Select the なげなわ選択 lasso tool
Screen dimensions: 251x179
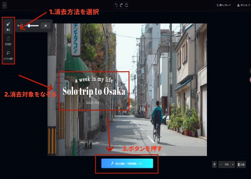8,55
